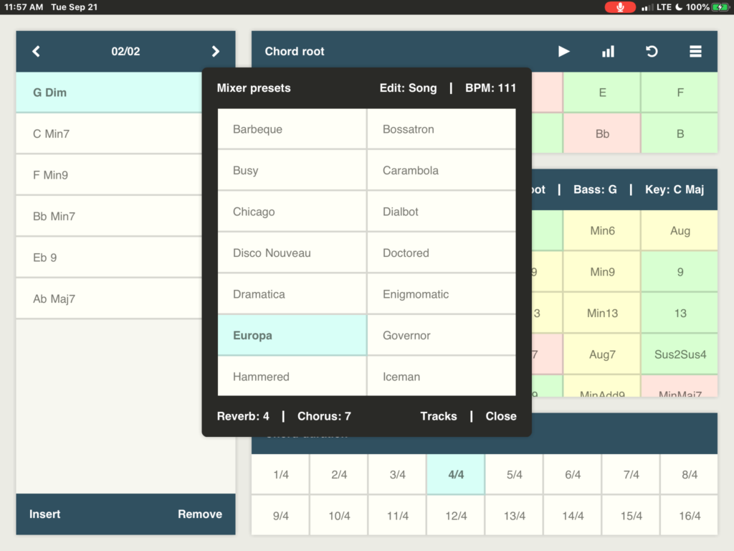Change the Edit: Song mode
Screen dimensions: 734x551
coord(408,88)
